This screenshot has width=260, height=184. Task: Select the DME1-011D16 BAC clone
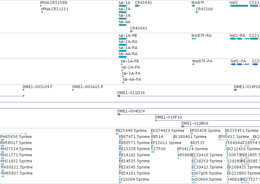(189, 96)
